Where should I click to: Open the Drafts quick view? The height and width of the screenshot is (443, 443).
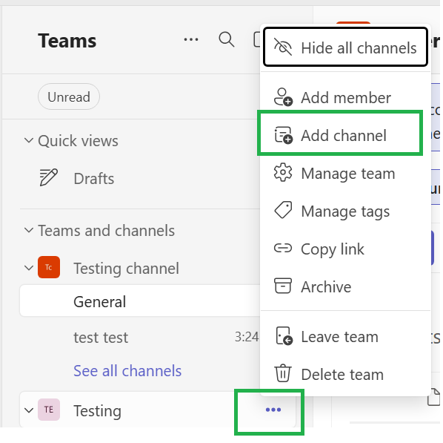140,178
